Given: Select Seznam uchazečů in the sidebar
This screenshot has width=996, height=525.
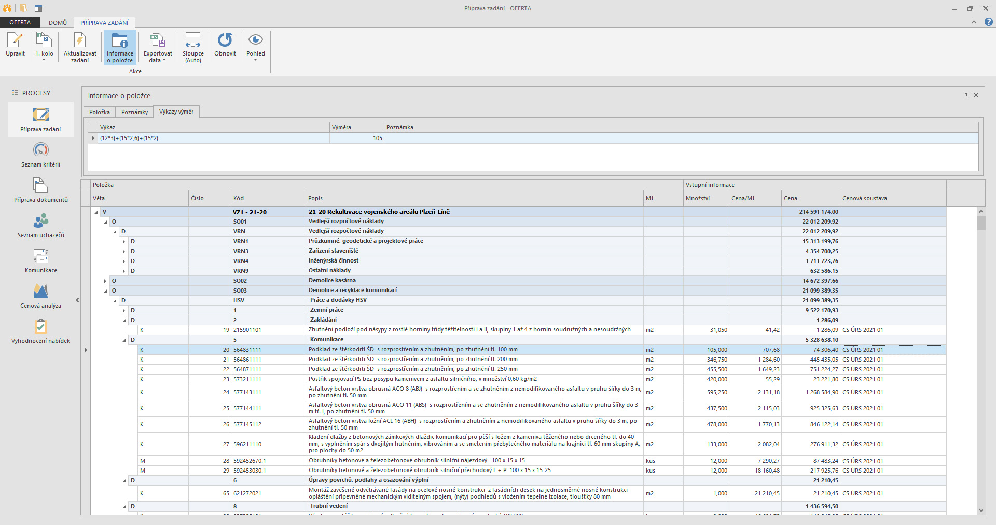Looking at the screenshot, I should [x=41, y=225].
